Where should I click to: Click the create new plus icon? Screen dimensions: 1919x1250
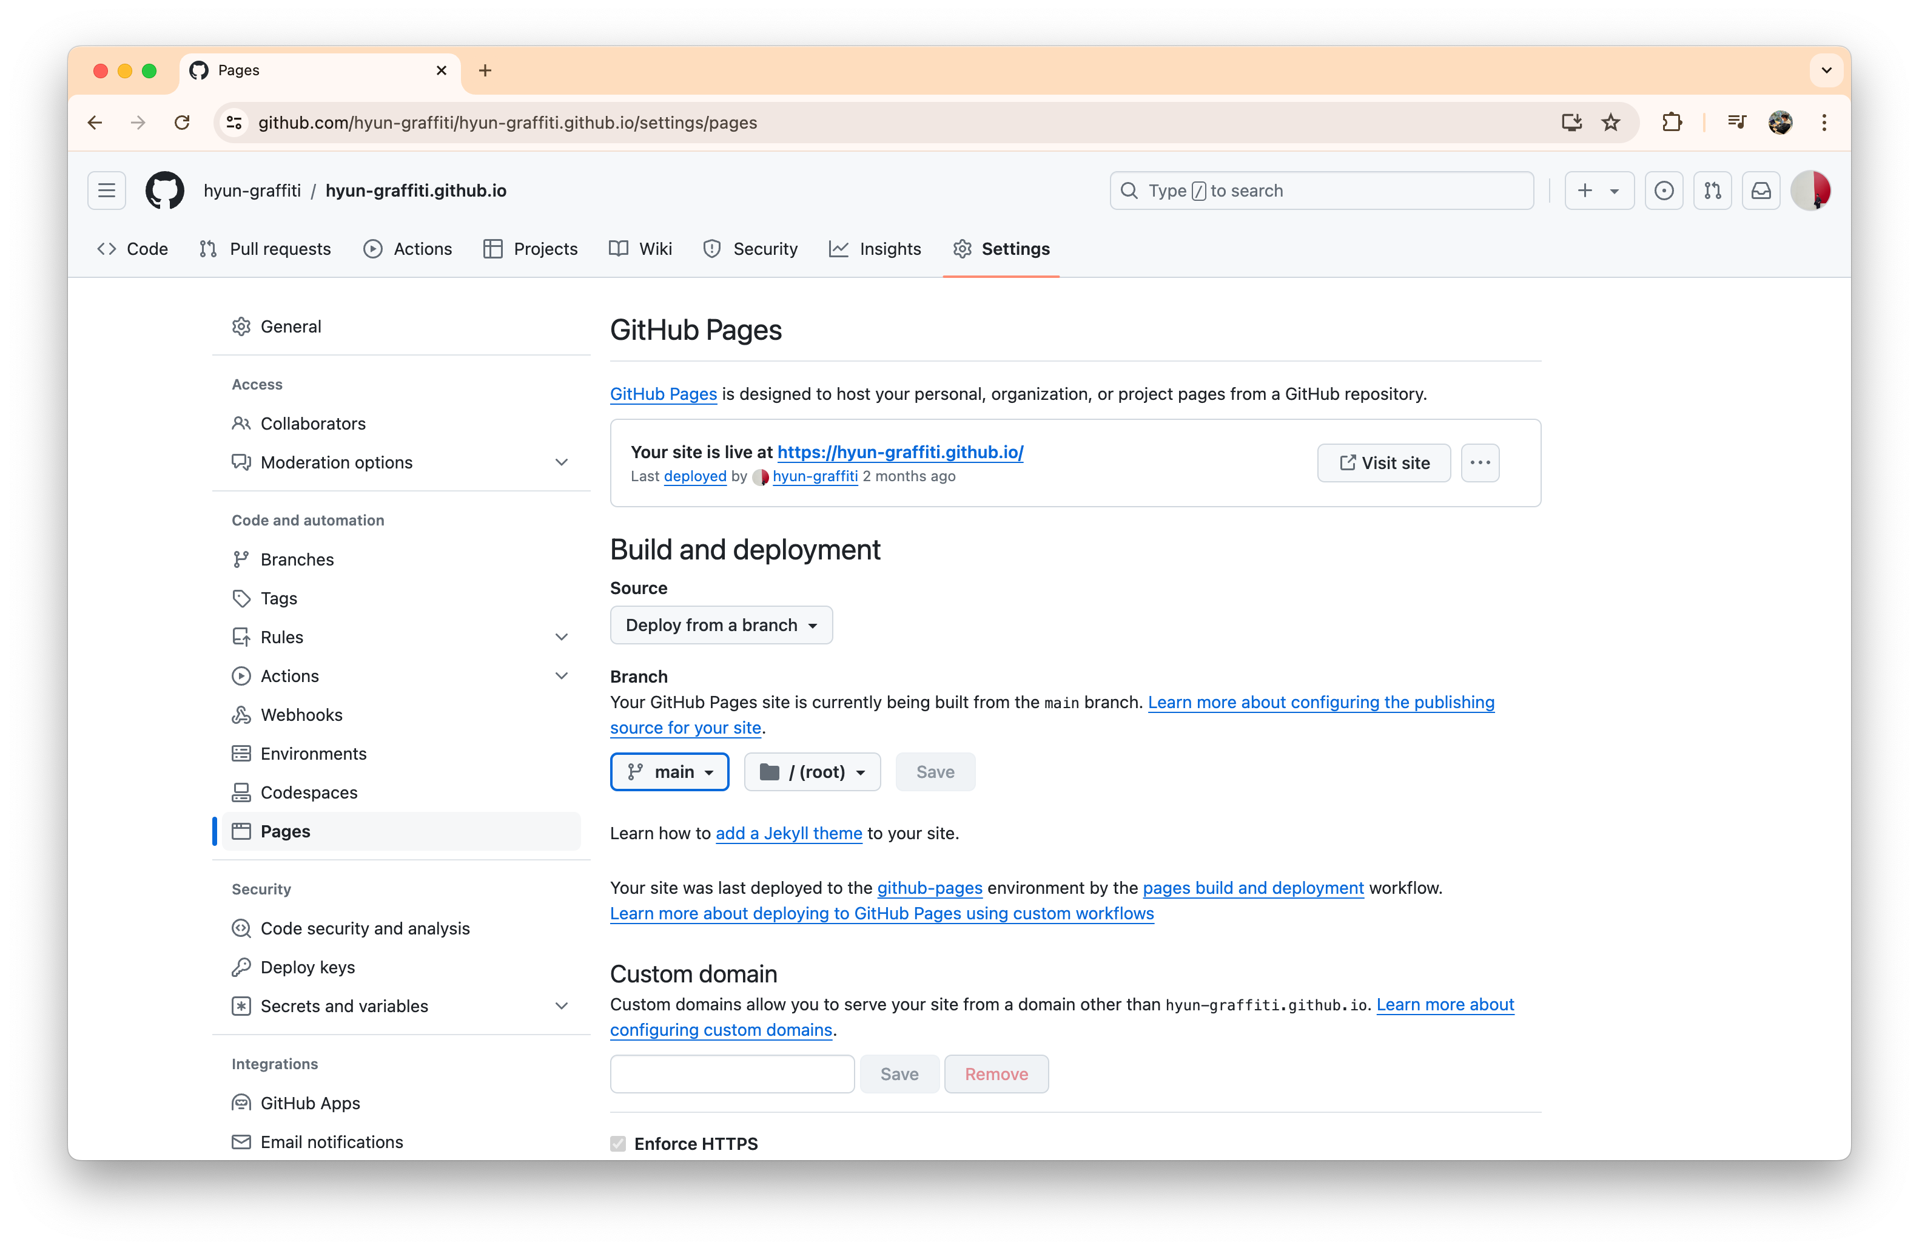tap(1584, 191)
